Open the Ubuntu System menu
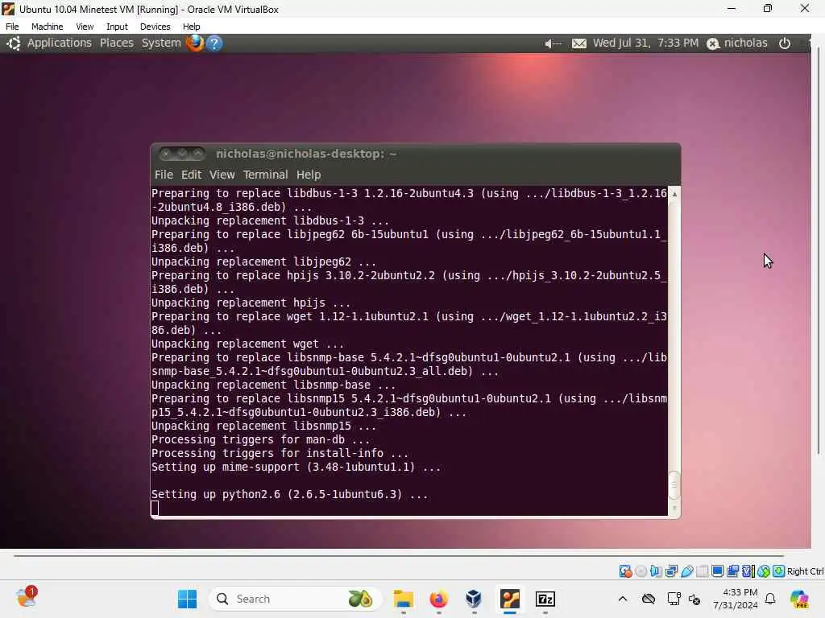The height and width of the screenshot is (618, 825). [x=161, y=43]
